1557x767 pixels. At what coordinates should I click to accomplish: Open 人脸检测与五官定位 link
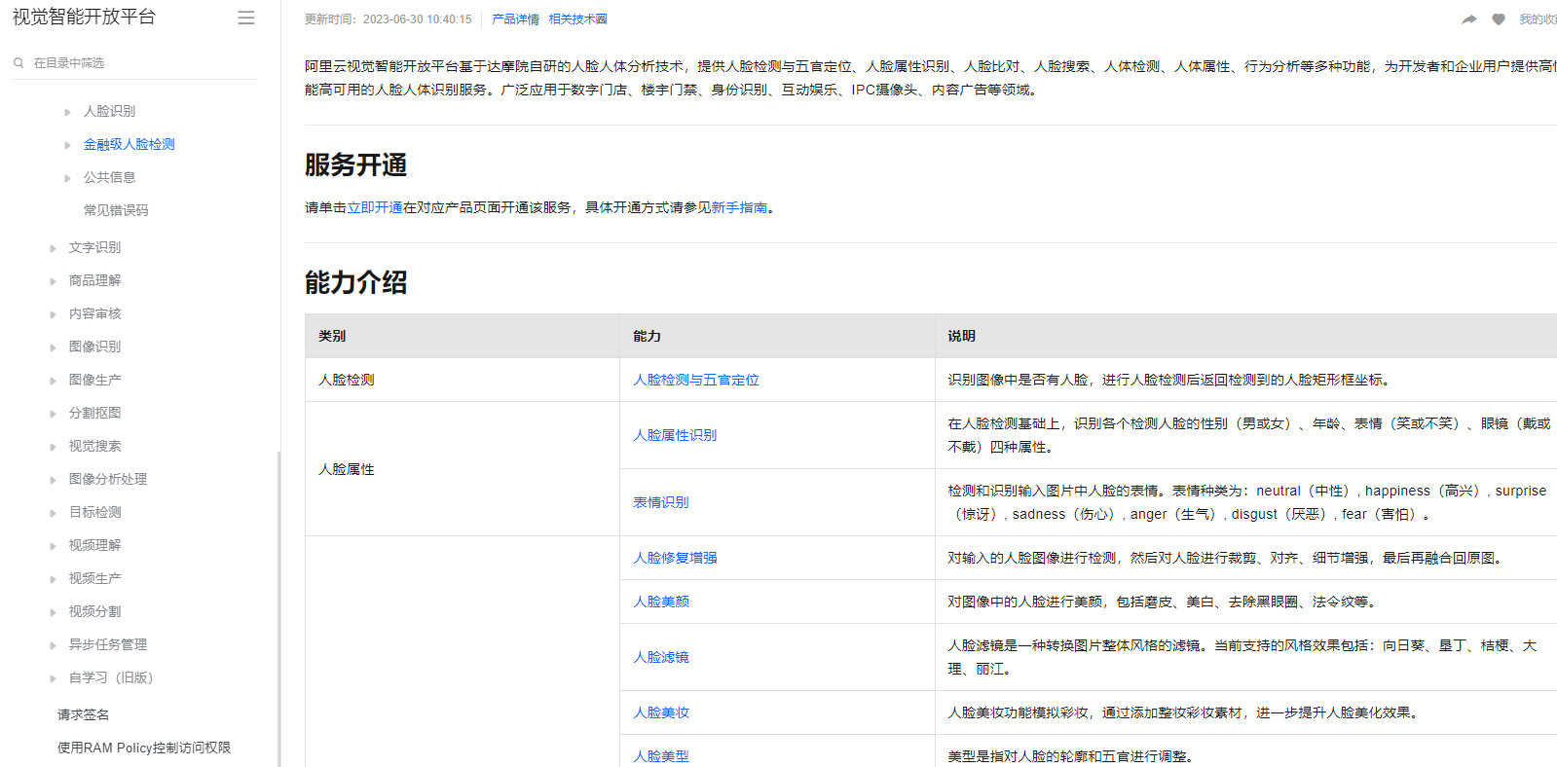coord(696,380)
